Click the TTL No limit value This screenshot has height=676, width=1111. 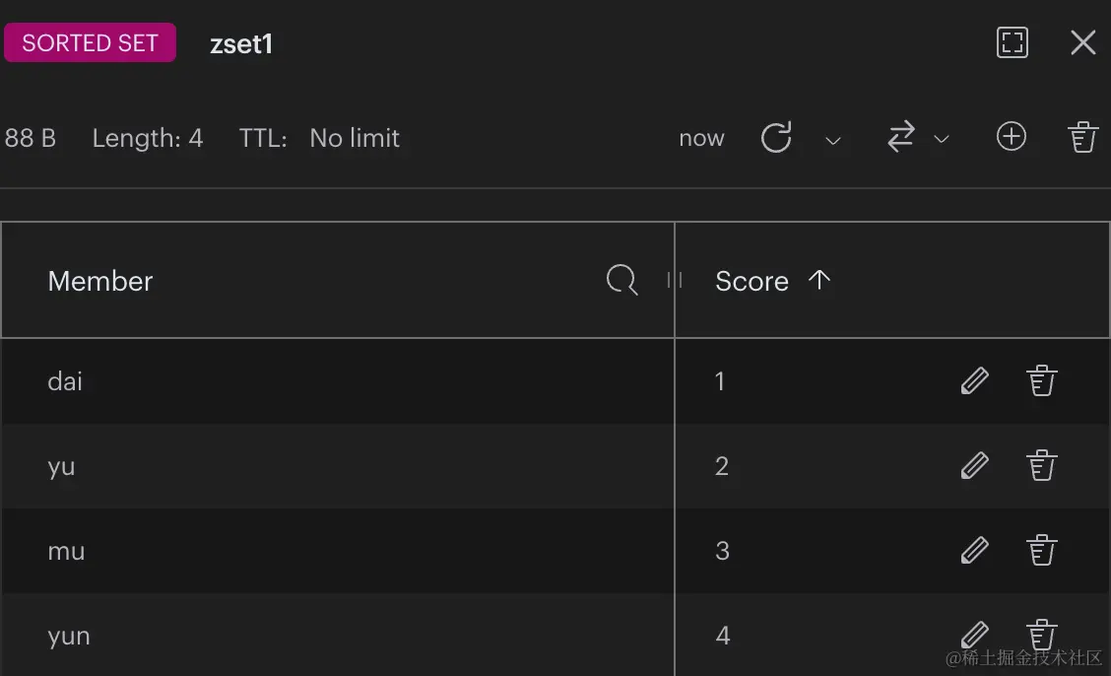[x=355, y=138]
